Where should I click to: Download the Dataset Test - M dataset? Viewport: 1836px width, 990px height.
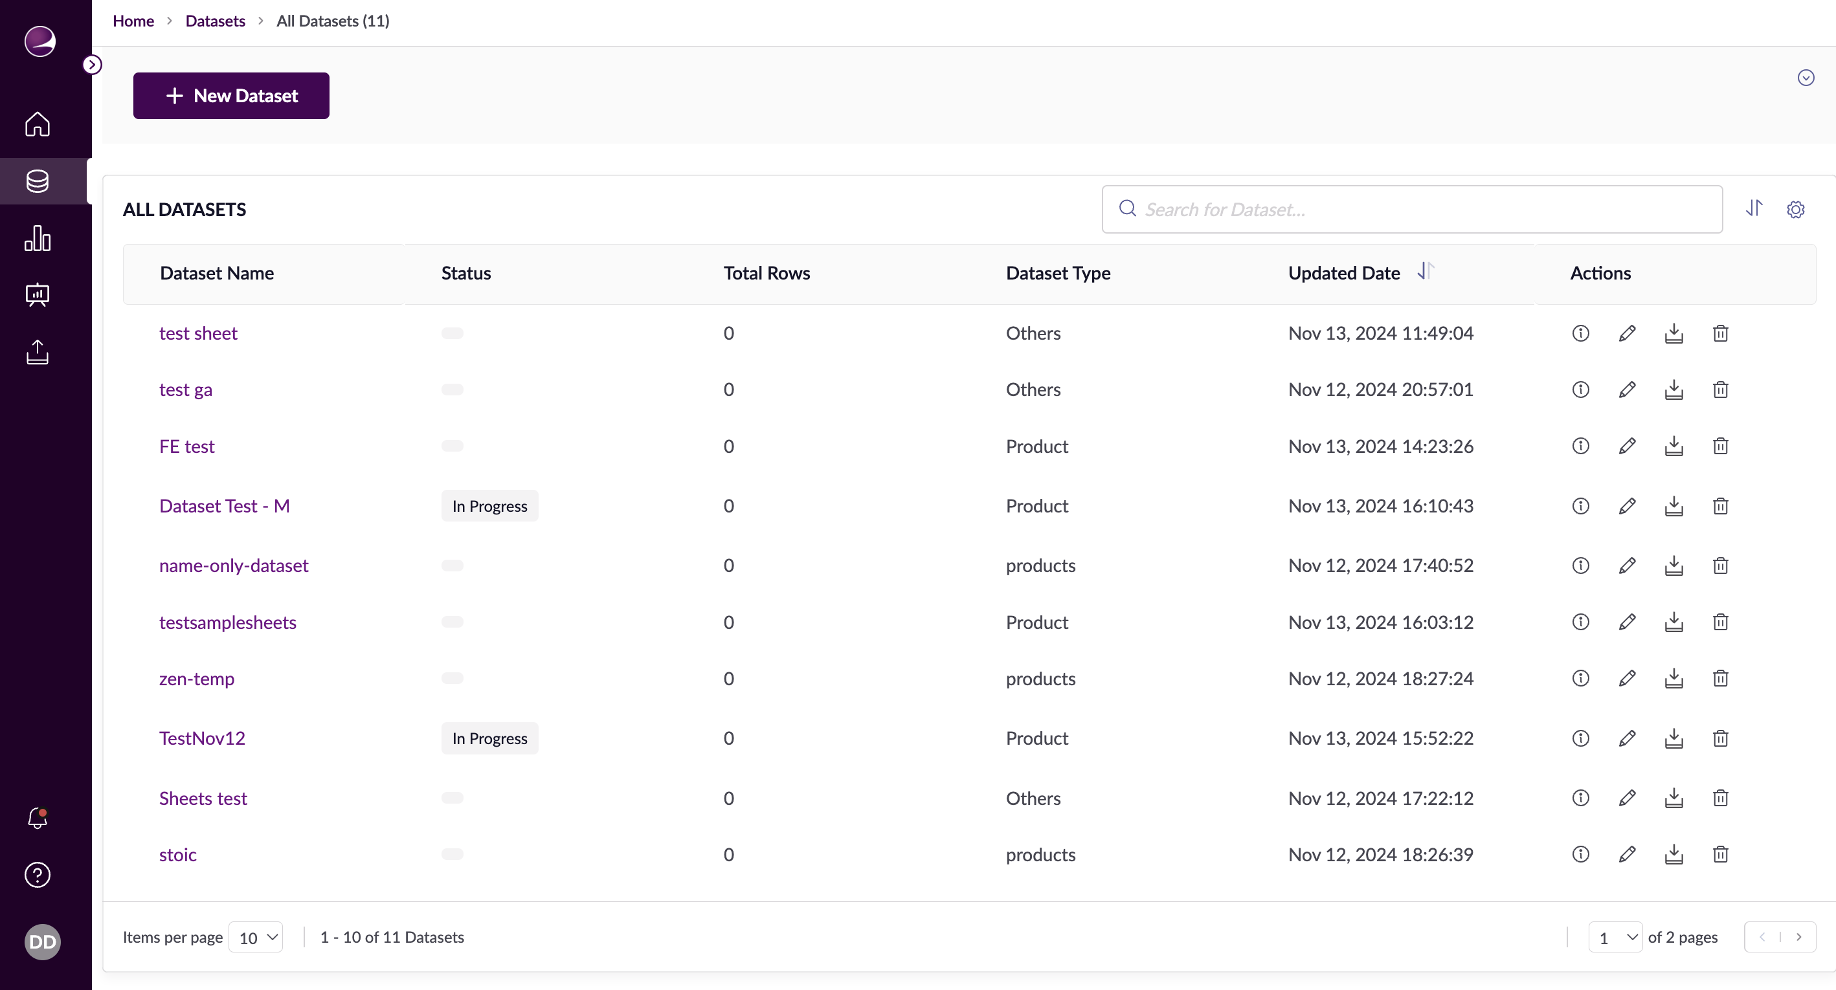pos(1674,507)
